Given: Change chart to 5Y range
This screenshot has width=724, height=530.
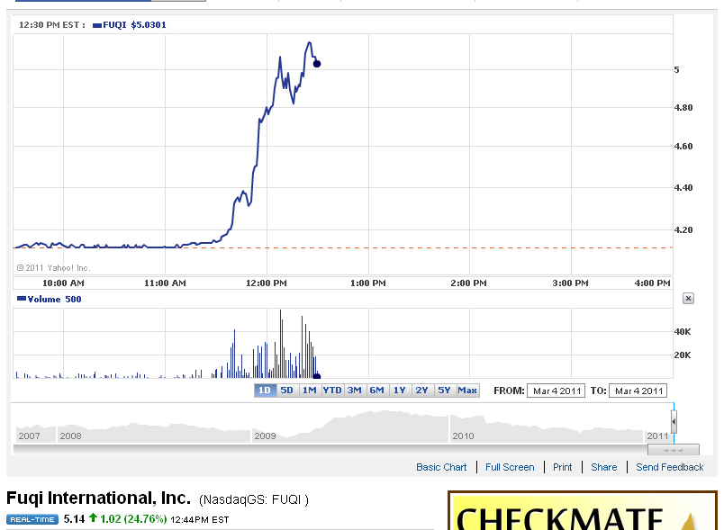Looking at the screenshot, I should click(x=444, y=391).
